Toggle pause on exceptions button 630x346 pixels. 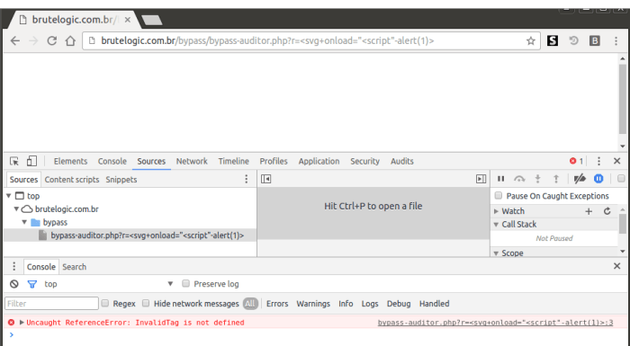point(598,179)
